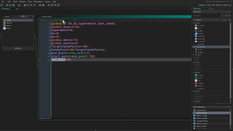Open the File menu
Image resolution: width=233 pixels, height=131 pixels.
3,1
